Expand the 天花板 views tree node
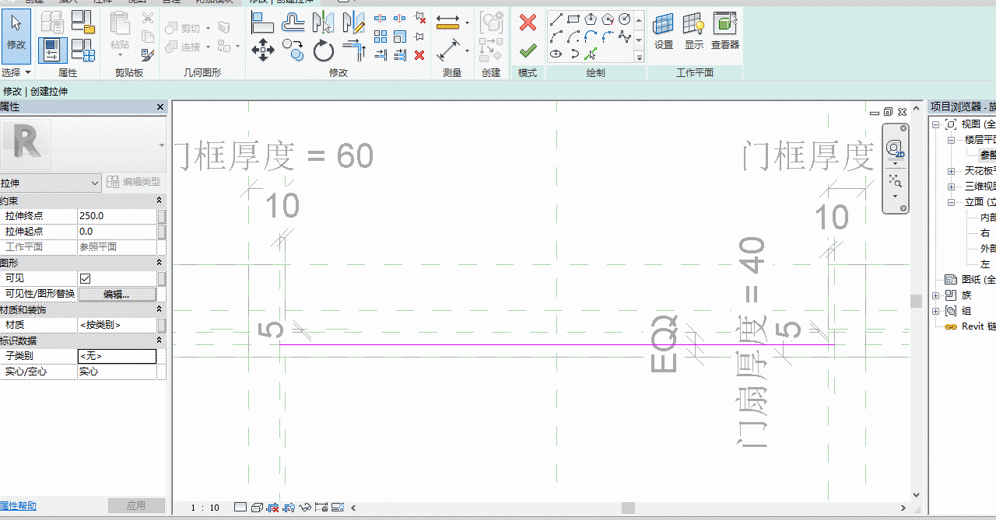This screenshot has height=520, width=996. point(952,171)
